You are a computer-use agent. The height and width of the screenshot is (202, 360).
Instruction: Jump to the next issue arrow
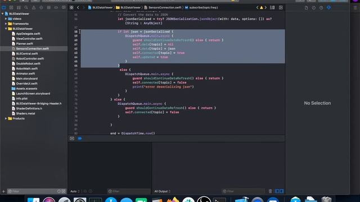tap(265, 7)
